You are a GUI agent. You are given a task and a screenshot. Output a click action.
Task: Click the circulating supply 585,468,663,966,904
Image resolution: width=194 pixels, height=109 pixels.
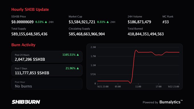(x=87, y=34)
